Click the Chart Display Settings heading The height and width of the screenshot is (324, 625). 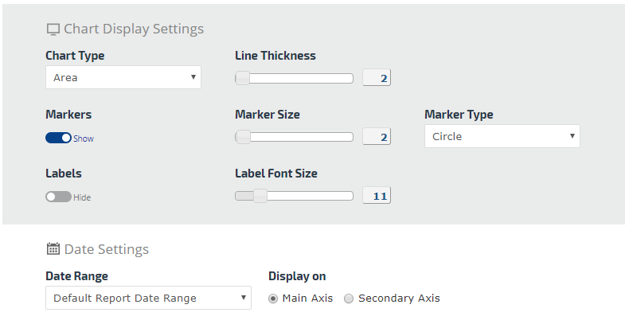pos(133,29)
